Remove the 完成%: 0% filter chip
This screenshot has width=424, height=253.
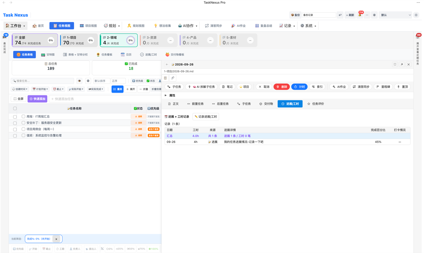point(56,239)
